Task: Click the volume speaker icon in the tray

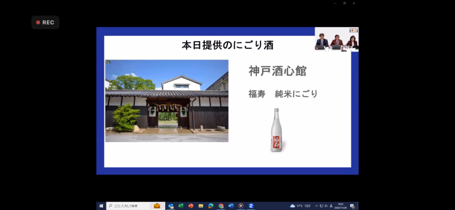Action: click(x=326, y=206)
